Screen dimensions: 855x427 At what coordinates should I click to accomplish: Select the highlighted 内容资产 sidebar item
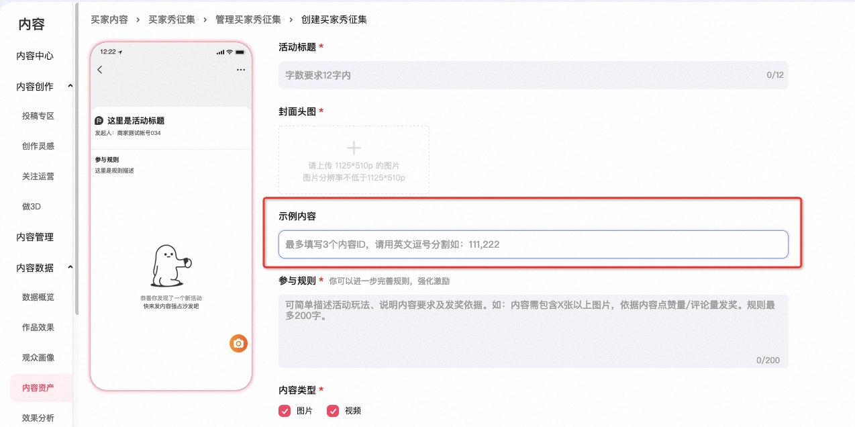tap(41, 387)
